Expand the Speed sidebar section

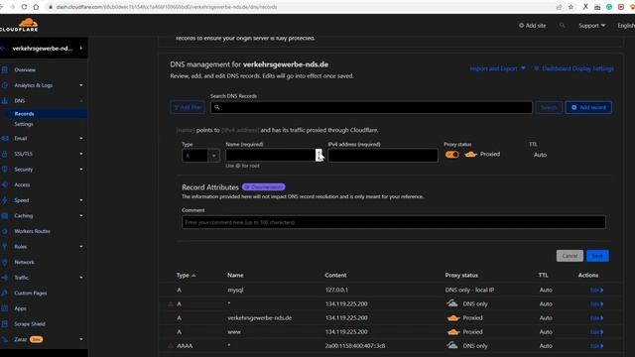pyautogui.click(x=81, y=200)
